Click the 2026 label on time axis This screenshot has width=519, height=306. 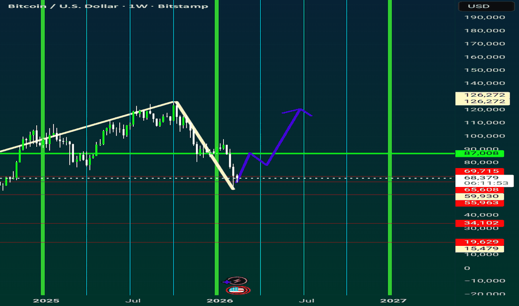click(219, 300)
